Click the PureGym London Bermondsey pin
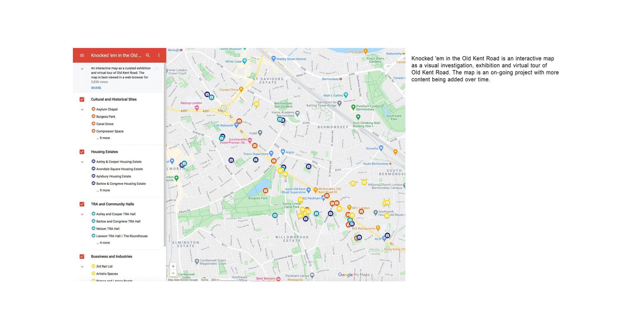This screenshot has width=634, height=332. [353, 107]
